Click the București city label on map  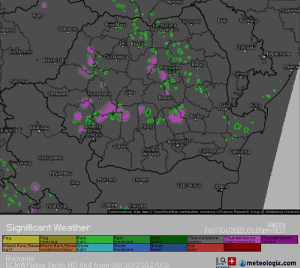tap(177, 142)
